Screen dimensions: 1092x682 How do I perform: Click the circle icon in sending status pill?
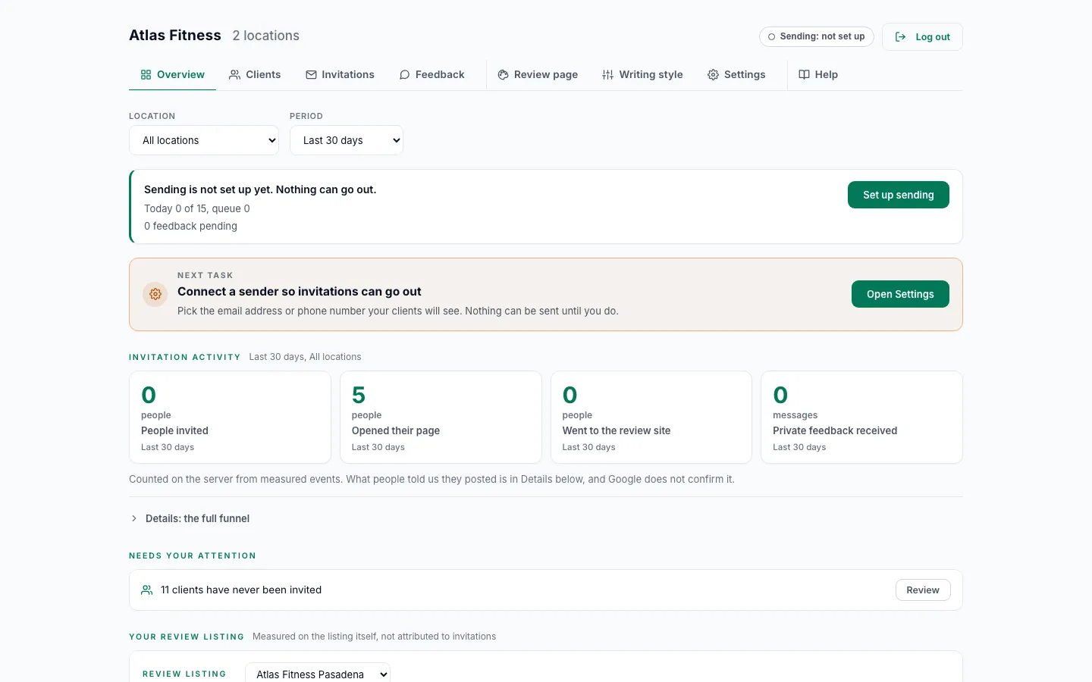pos(771,37)
